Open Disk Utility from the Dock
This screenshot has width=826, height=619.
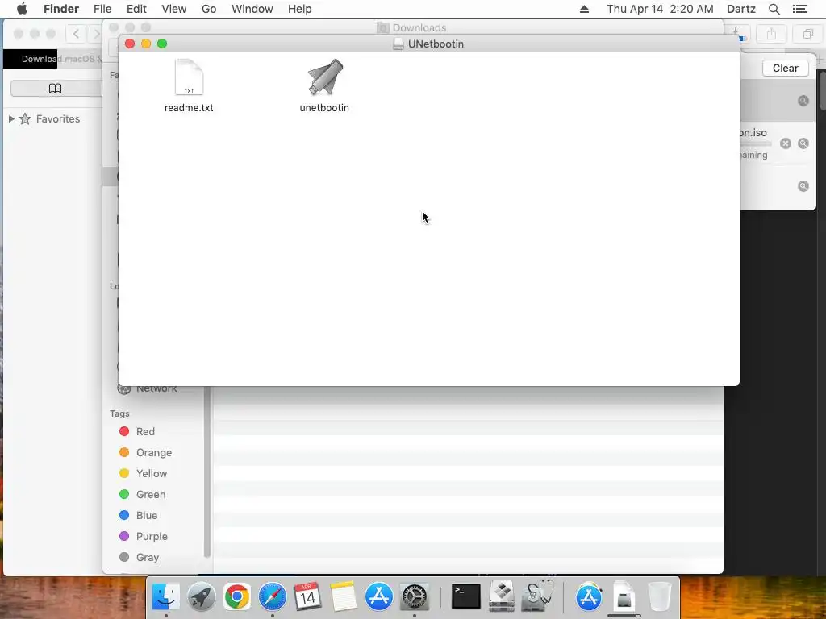click(x=537, y=596)
